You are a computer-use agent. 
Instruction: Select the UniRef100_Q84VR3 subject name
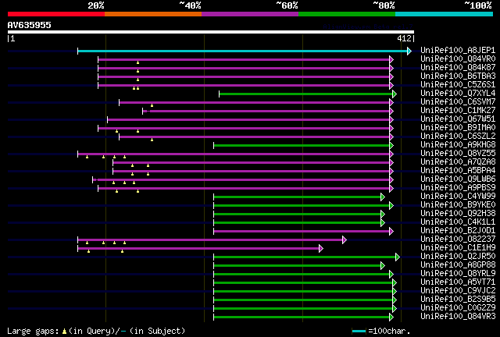[x=458, y=317]
